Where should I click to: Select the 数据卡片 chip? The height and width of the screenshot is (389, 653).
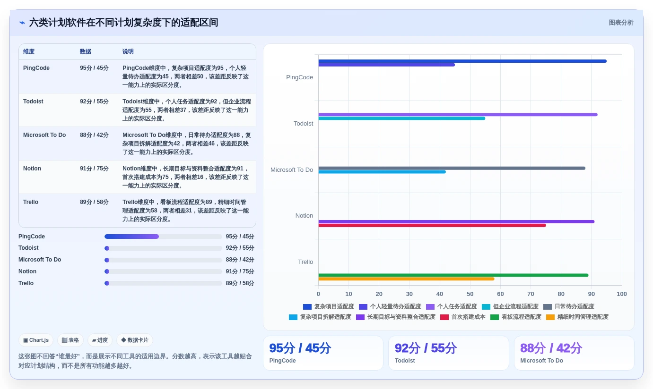tap(135, 340)
